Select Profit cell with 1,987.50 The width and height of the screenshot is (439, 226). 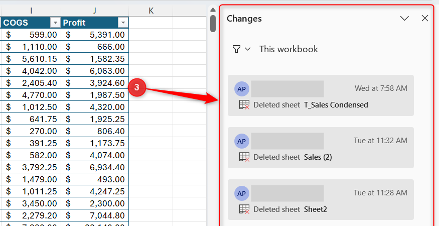pyautogui.click(x=95, y=95)
